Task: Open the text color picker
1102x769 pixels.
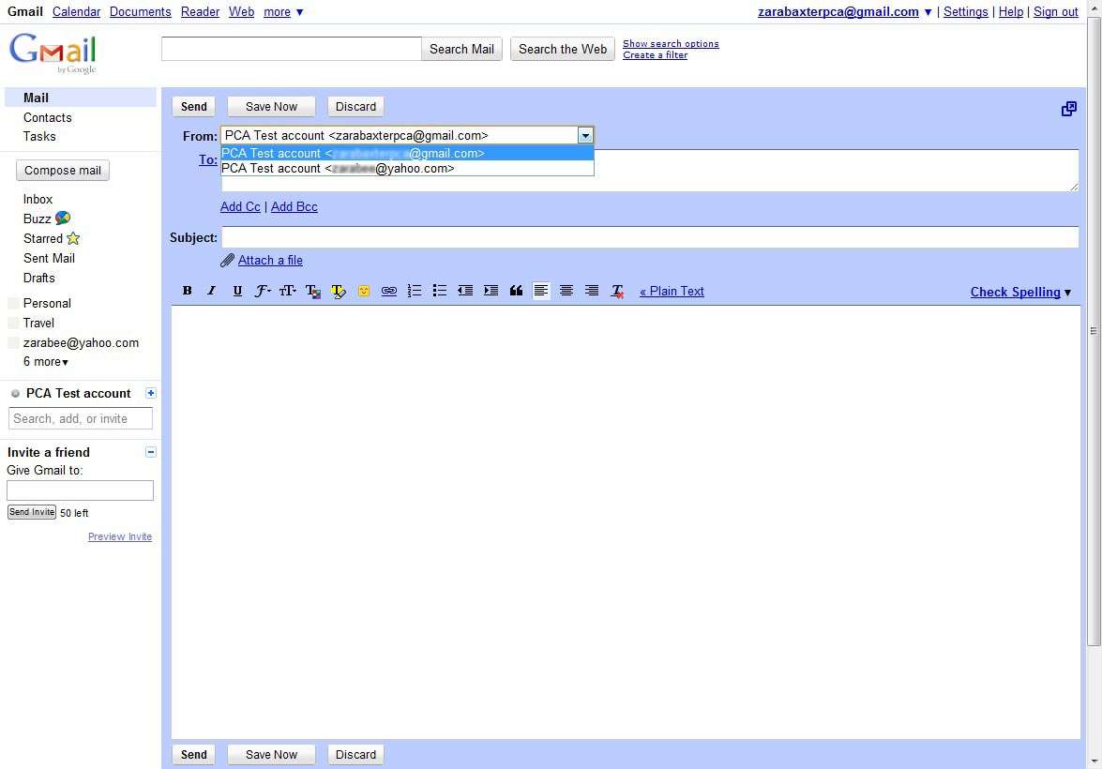Action: 312,291
